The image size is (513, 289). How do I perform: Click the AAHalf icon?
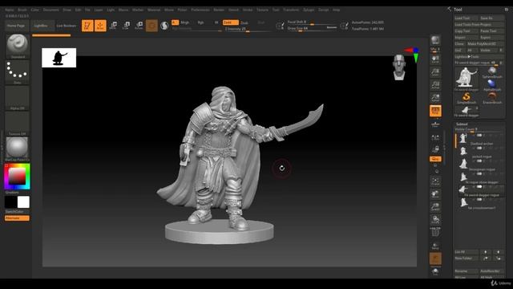coord(435,98)
